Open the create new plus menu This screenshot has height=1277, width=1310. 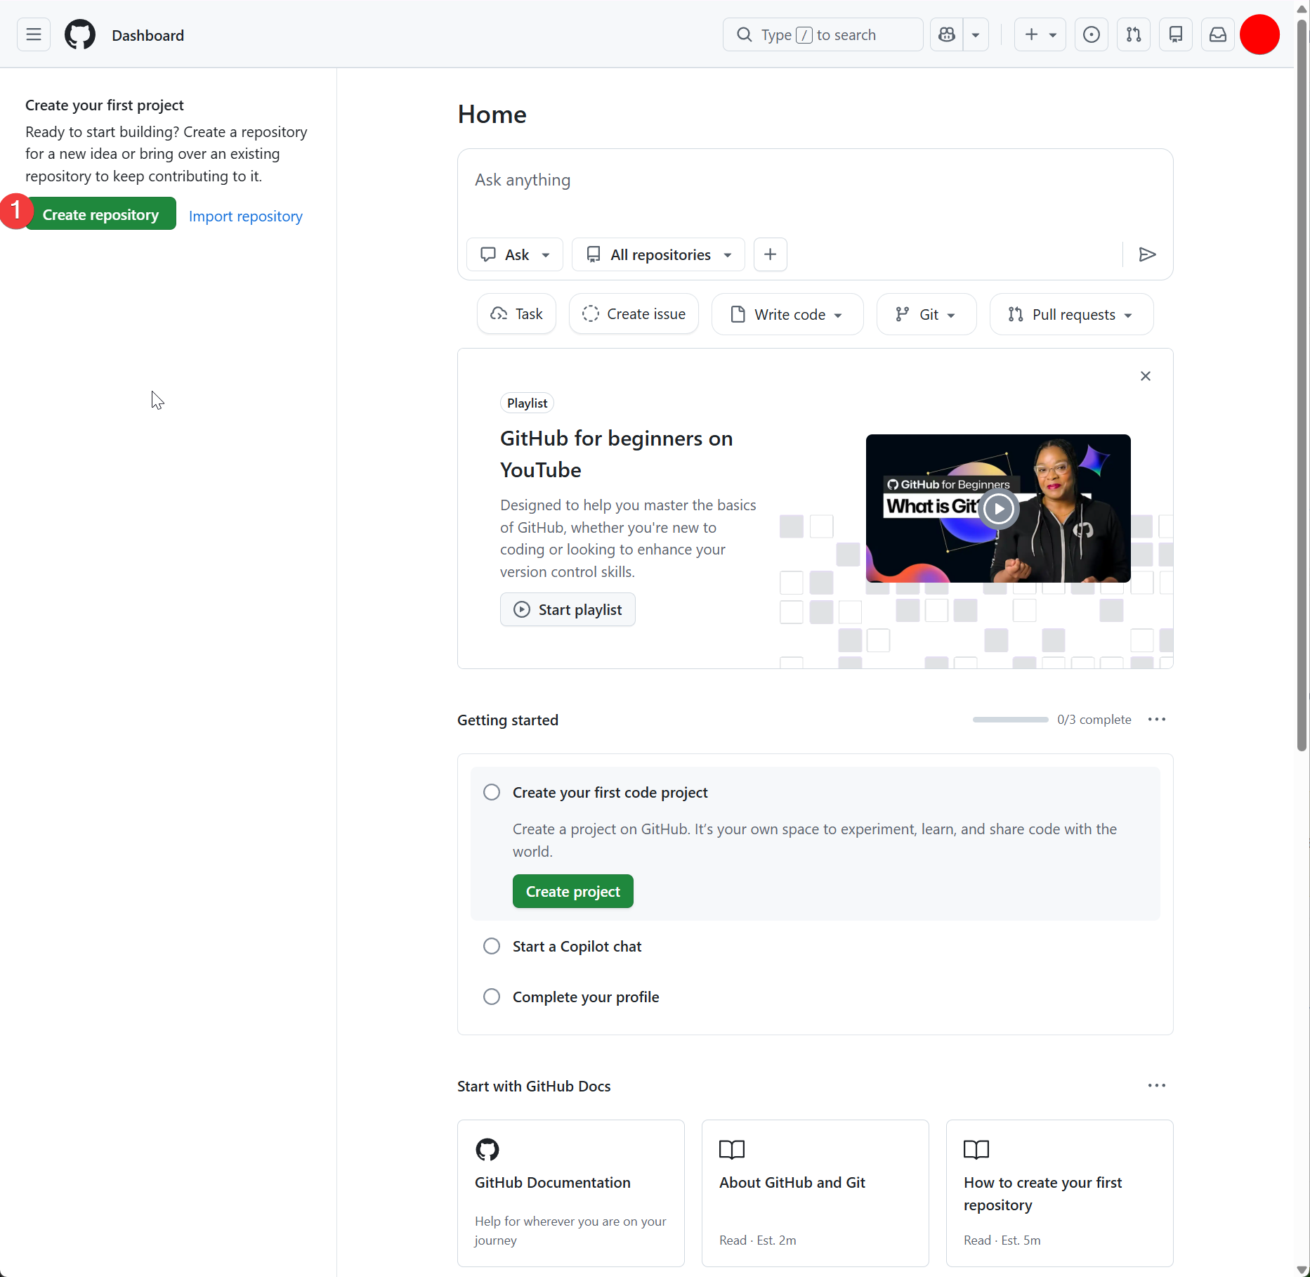(x=1040, y=35)
